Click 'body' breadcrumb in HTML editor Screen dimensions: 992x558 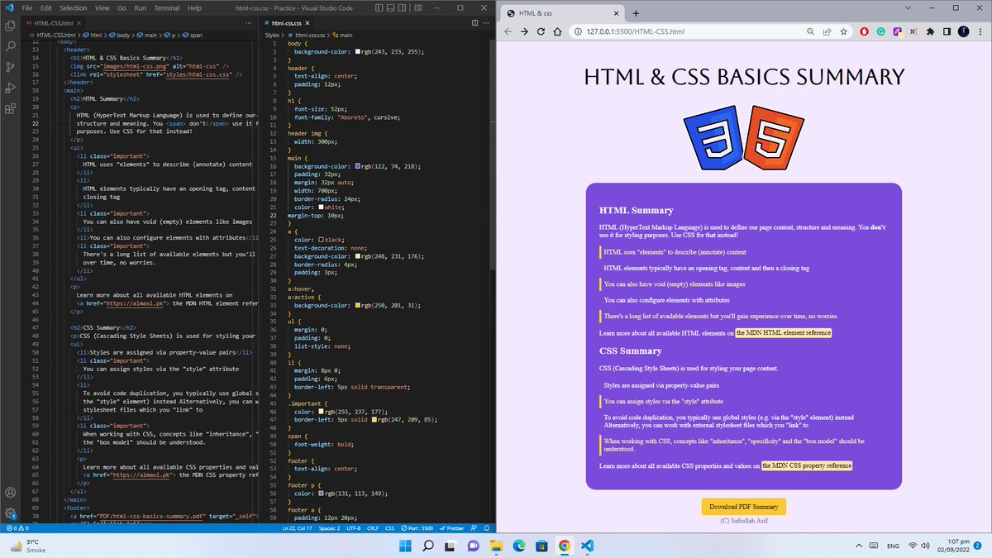(122, 36)
